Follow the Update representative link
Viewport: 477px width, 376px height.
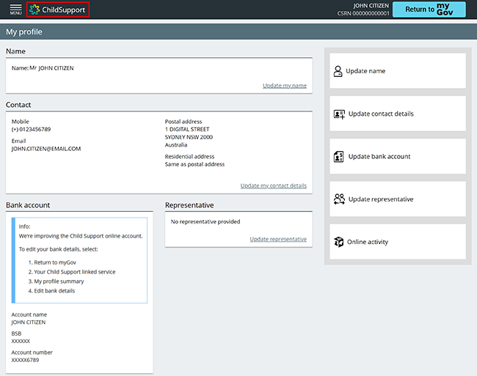[278, 239]
